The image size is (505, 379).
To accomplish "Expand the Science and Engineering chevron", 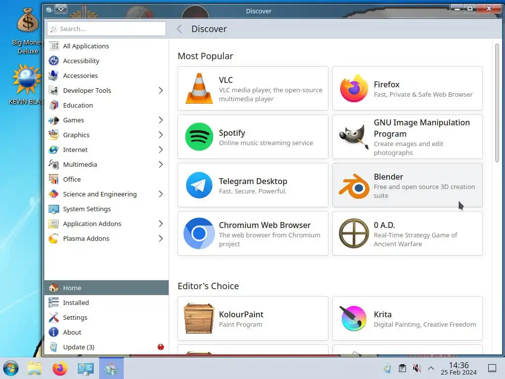I will [161, 194].
